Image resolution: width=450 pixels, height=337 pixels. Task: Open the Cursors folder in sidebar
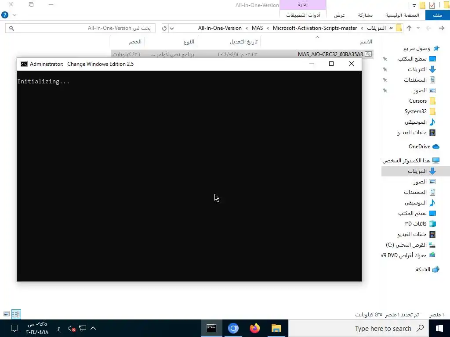click(x=422, y=101)
